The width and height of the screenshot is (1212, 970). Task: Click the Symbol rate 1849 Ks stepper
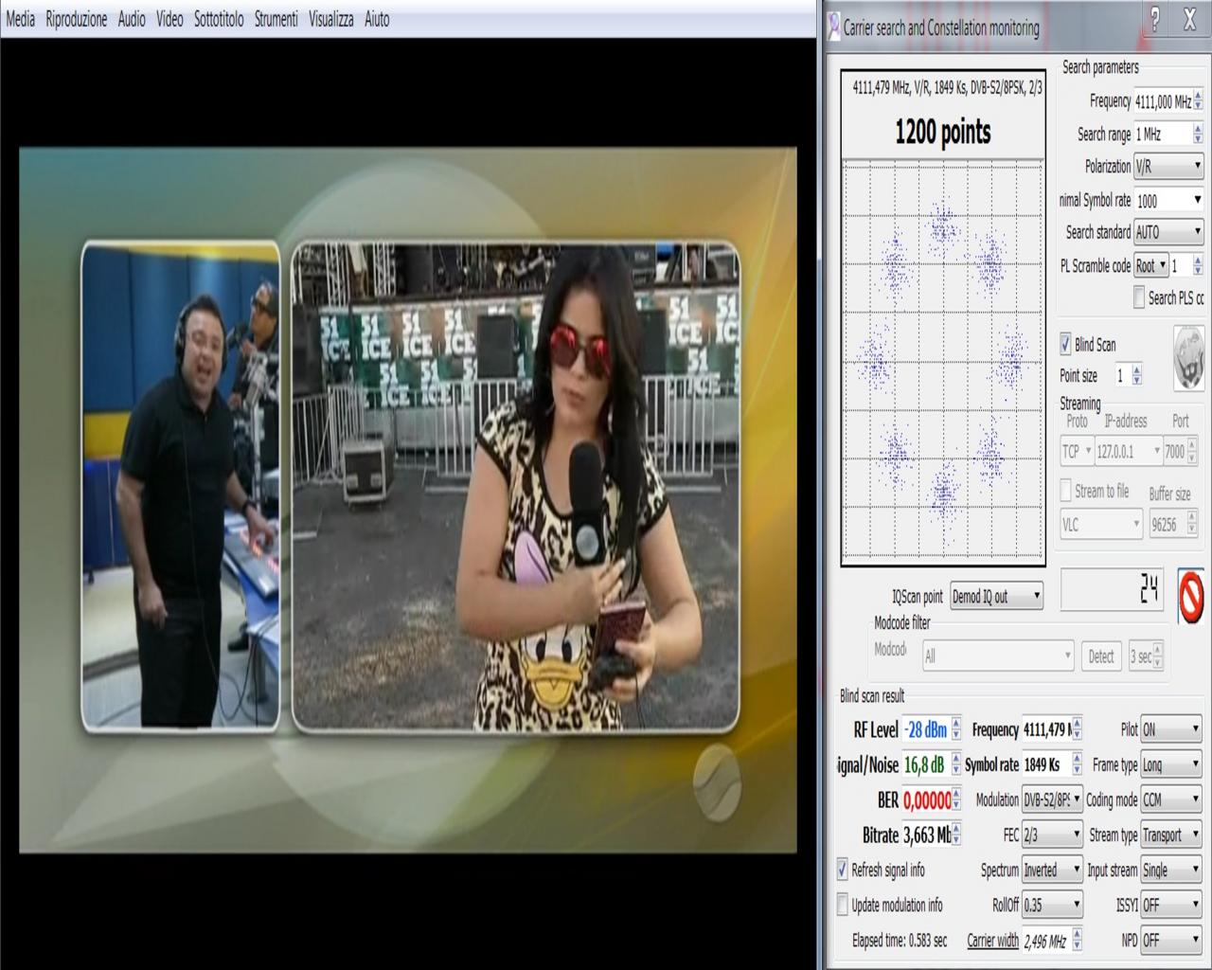(x=1077, y=764)
